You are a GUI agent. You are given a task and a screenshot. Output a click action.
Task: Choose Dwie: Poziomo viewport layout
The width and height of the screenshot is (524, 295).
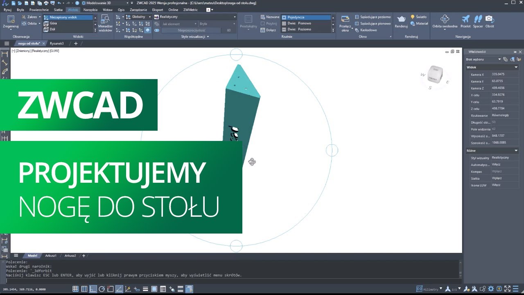click(306, 29)
